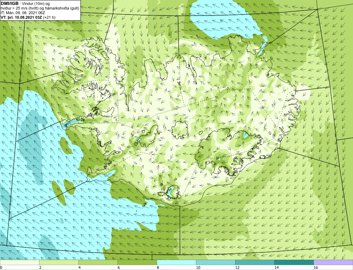The height and width of the screenshot is (270, 353).
Task: Click the legend value label '10'
Action: 198,268
